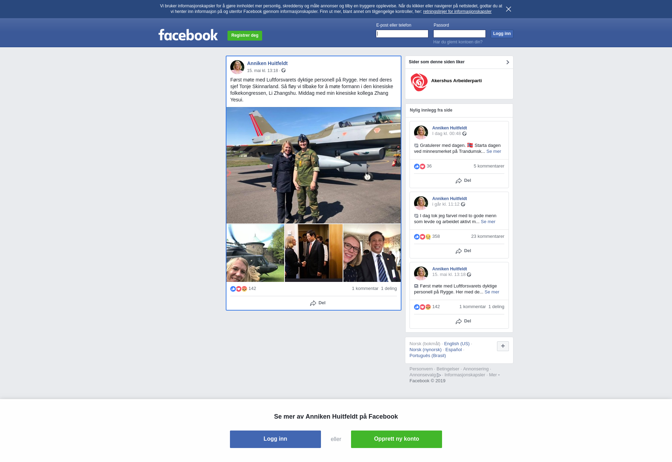Focus the Passord field
The image size is (672, 462).
pyautogui.click(x=460, y=34)
